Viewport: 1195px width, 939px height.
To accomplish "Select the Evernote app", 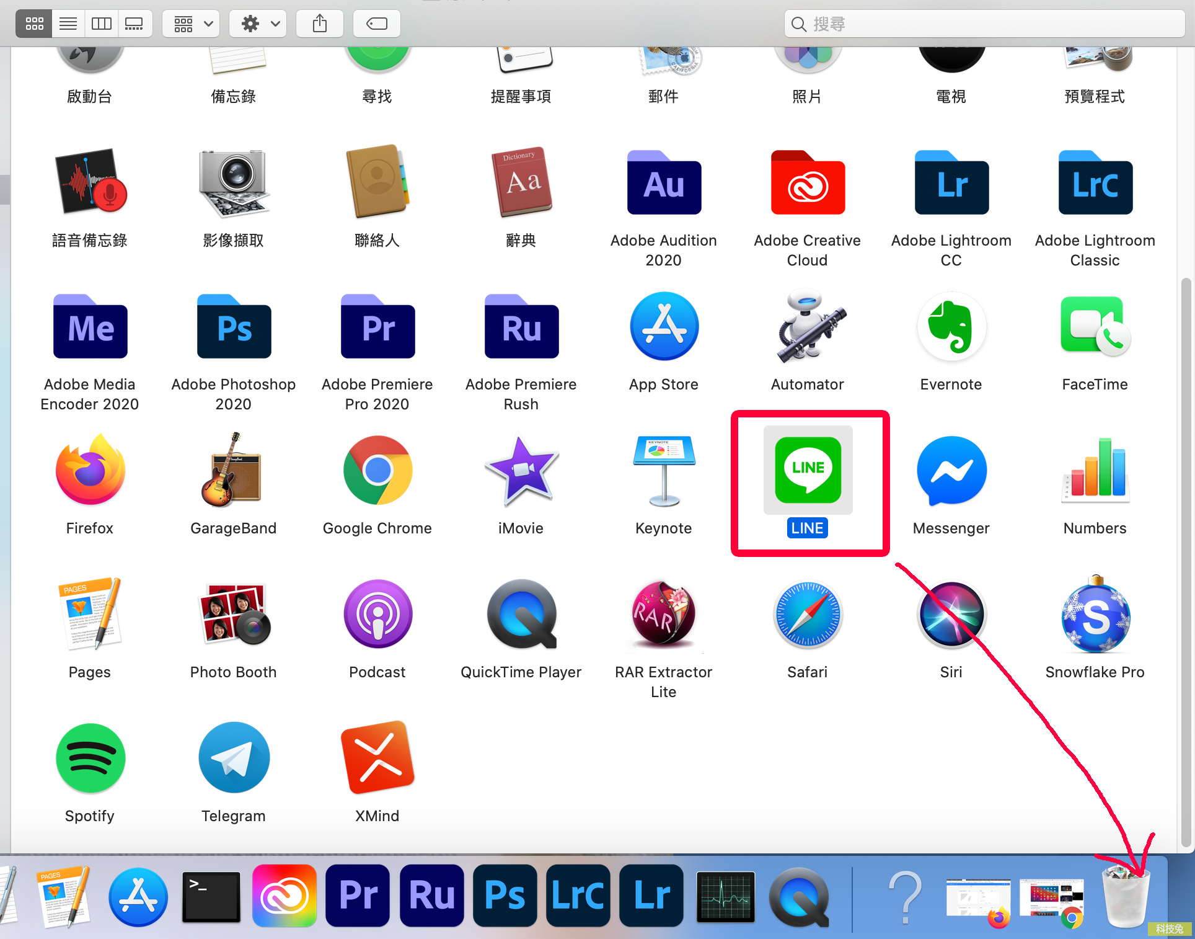I will coord(951,327).
